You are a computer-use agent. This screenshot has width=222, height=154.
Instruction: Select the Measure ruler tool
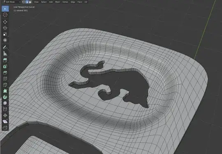[5, 53]
